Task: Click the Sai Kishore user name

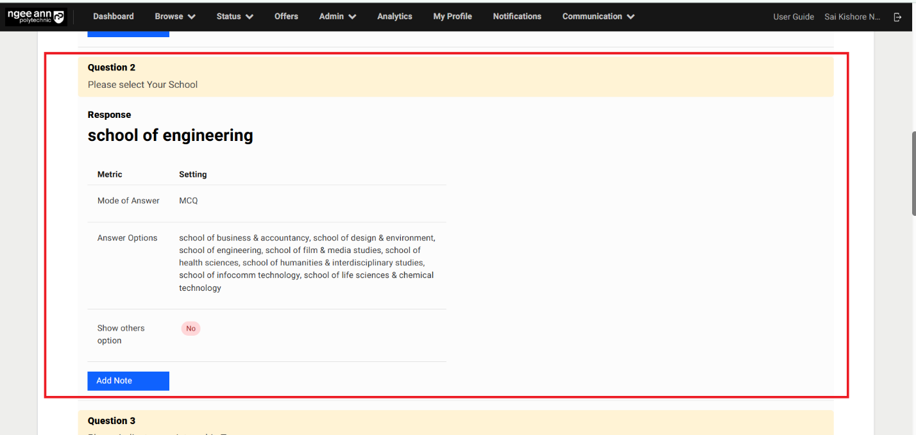Action: pyautogui.click(x=852, y=17)
